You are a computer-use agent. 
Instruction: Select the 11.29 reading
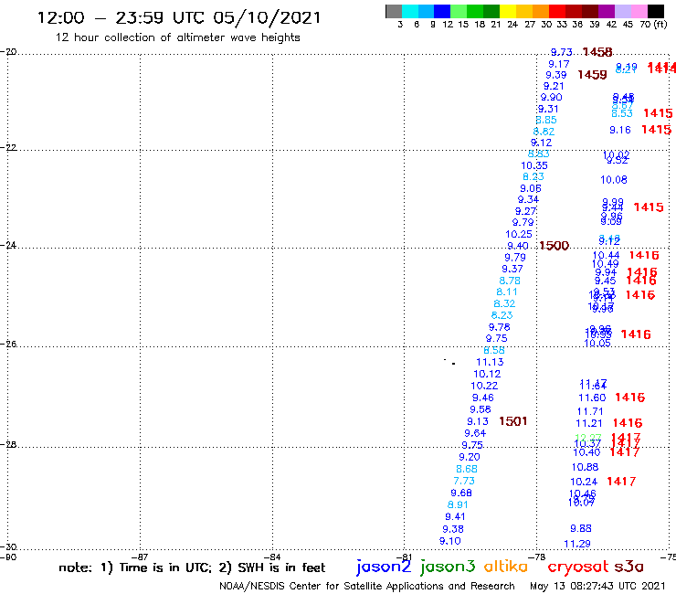577,544
